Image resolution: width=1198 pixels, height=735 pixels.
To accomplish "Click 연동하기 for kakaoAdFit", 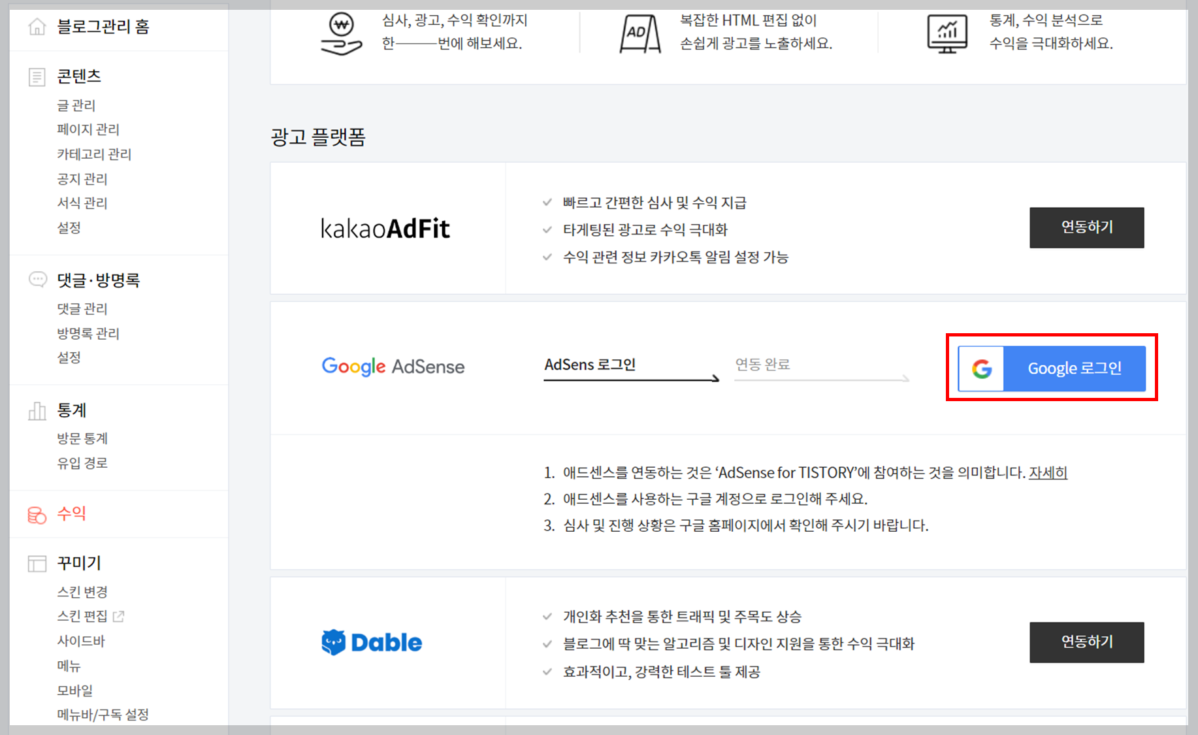I will tap(1087, 227).
